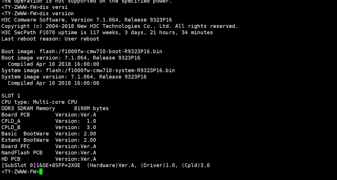Click the 'Copyright (c) 2004-2018' line
Screen dimensions: 337x180
coord(120,26)
